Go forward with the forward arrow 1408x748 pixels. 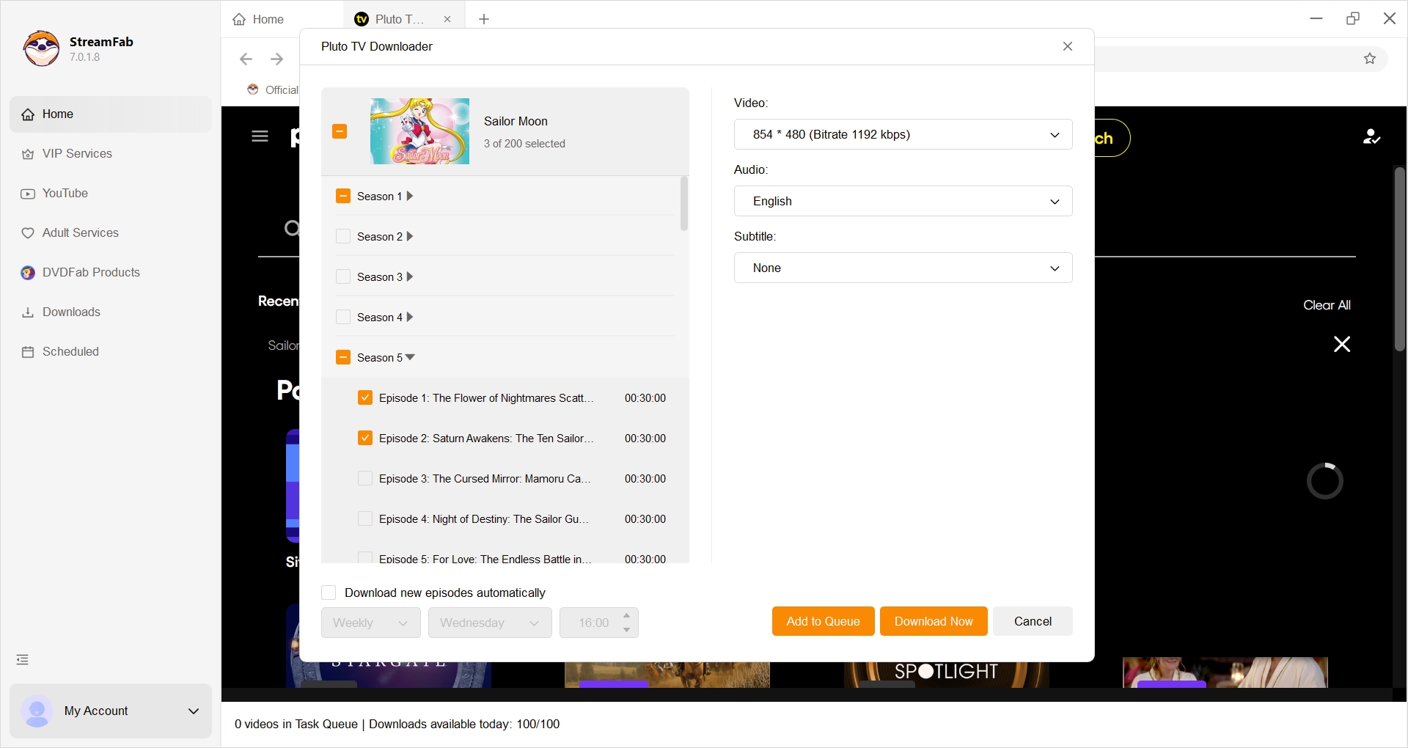(277, 59)
